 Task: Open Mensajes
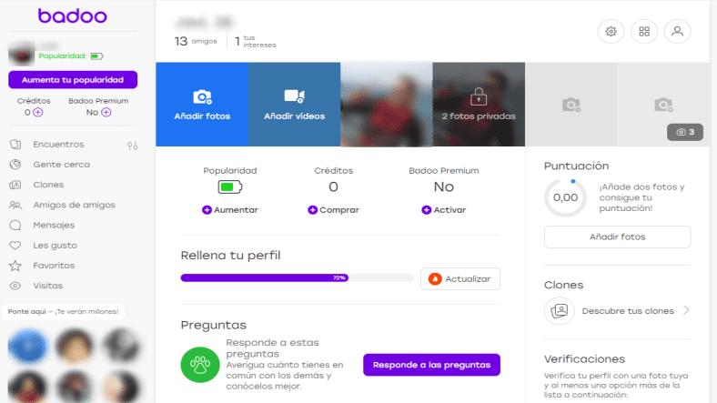click(54, 226)
